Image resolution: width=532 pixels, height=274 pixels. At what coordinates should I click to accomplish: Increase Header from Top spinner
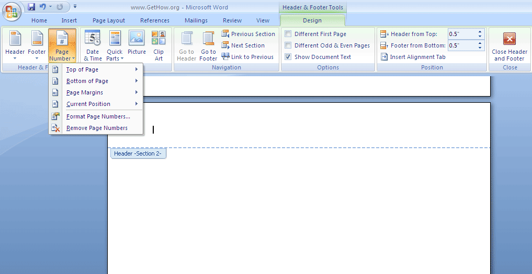coord(480,32)
